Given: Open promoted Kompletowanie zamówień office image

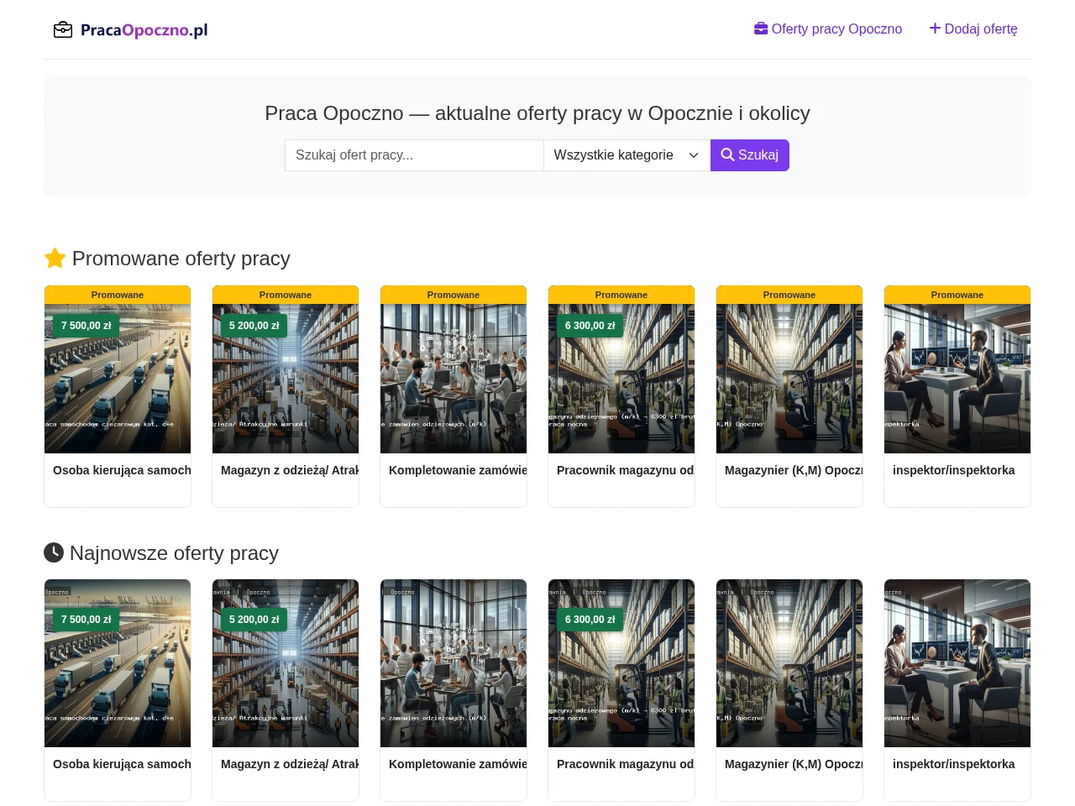Looking at the screenshot, I should pos(454,379).
